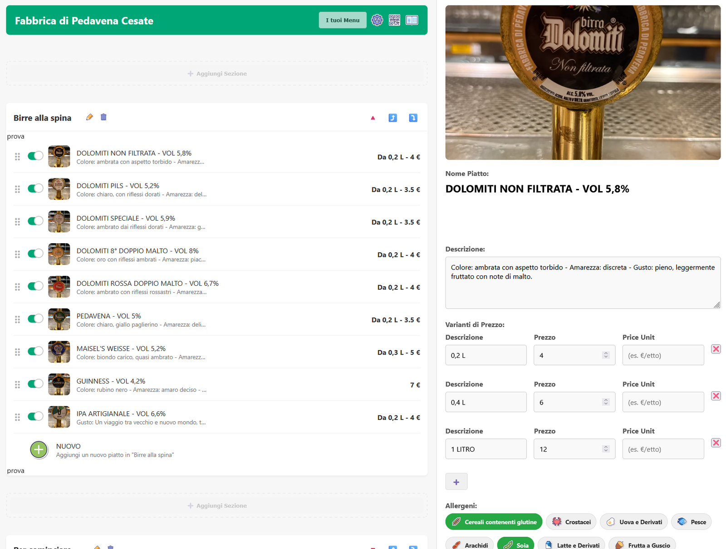
Task: Click the menu book preview icon
Action: 412,20
